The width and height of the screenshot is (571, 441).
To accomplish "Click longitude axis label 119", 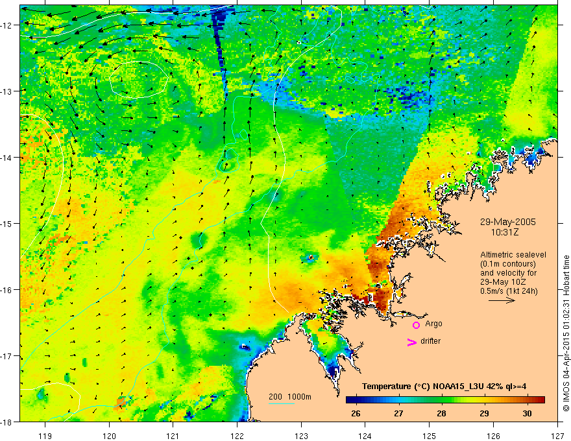I will tap(45, 436).
